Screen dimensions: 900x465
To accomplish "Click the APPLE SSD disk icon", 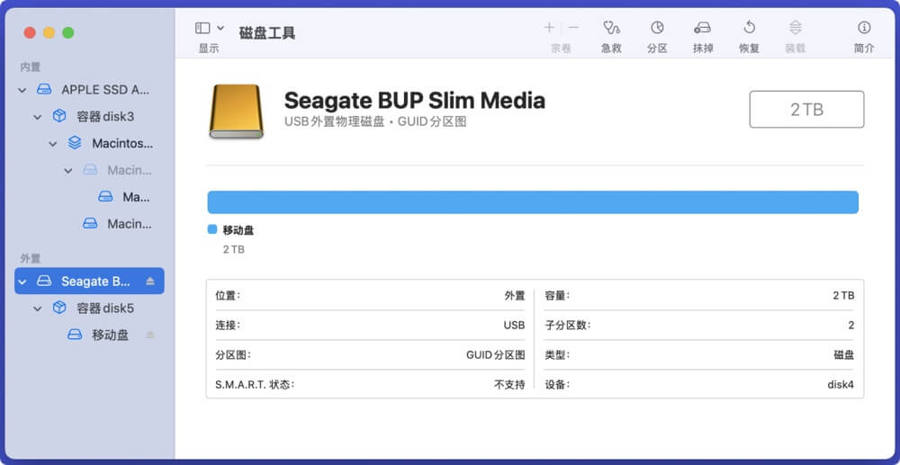I will pyautogui.click(x=44, y=89).
